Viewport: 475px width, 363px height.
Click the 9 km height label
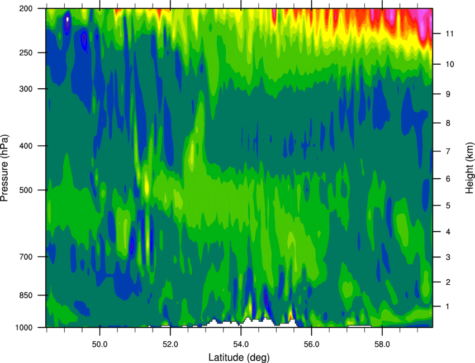pyautogui.click(x=448, y=94)
